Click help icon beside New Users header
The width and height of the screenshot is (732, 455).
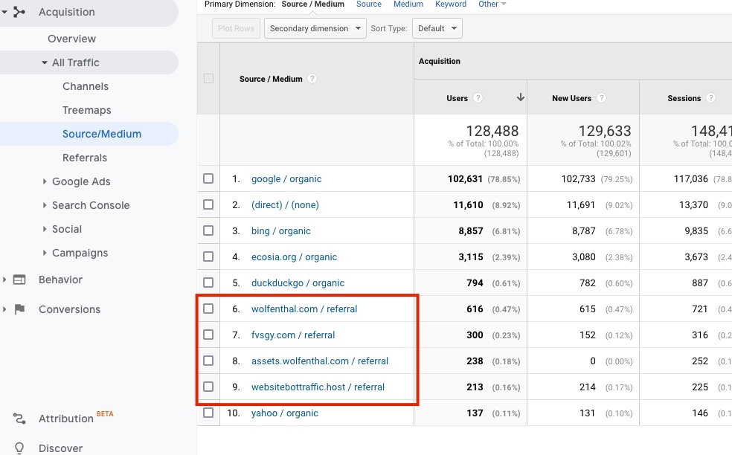pos(601,98)
